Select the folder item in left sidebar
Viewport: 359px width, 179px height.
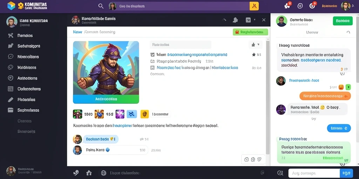pos(11,110)
